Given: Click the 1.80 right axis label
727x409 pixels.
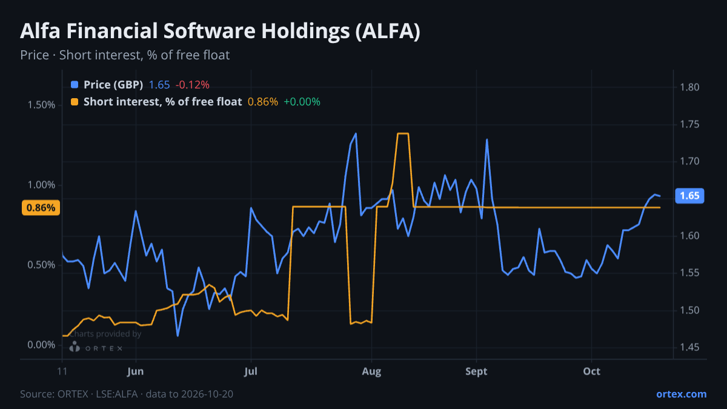Looking at the screenshot, I should [x=689, y=87].
